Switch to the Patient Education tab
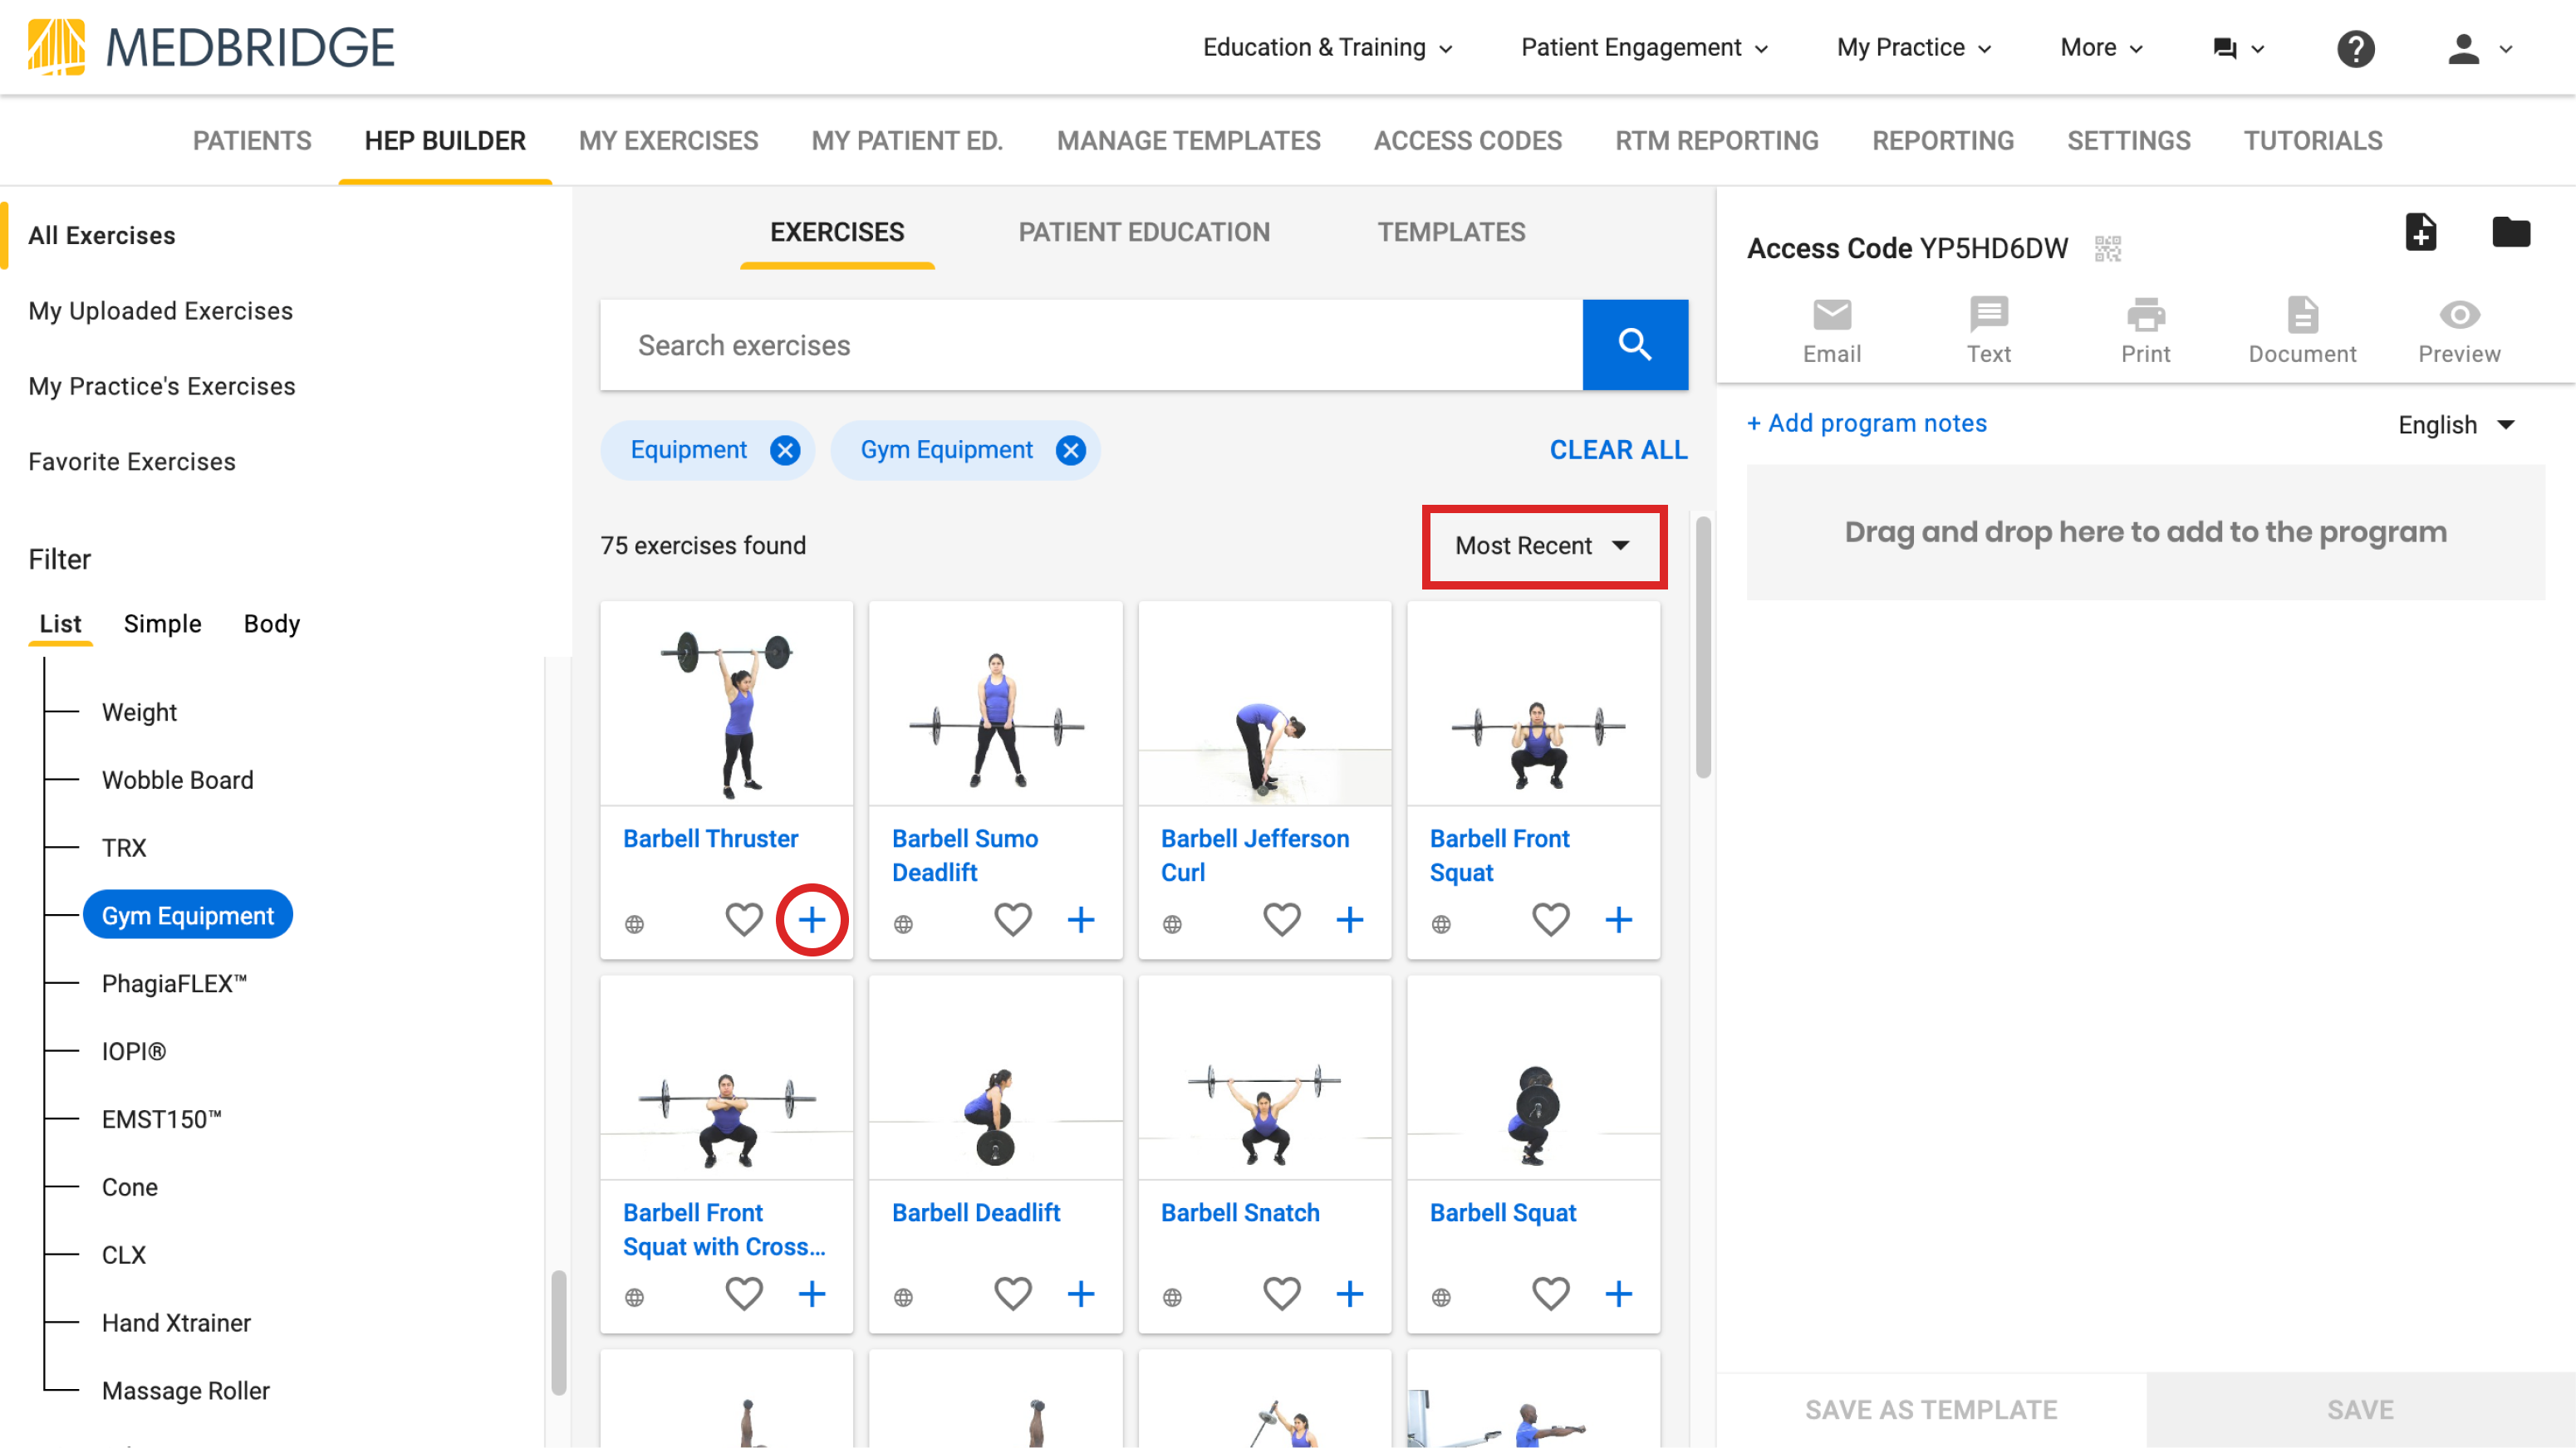This screenshot has width=2576, height=1448. click(1144, 232)
